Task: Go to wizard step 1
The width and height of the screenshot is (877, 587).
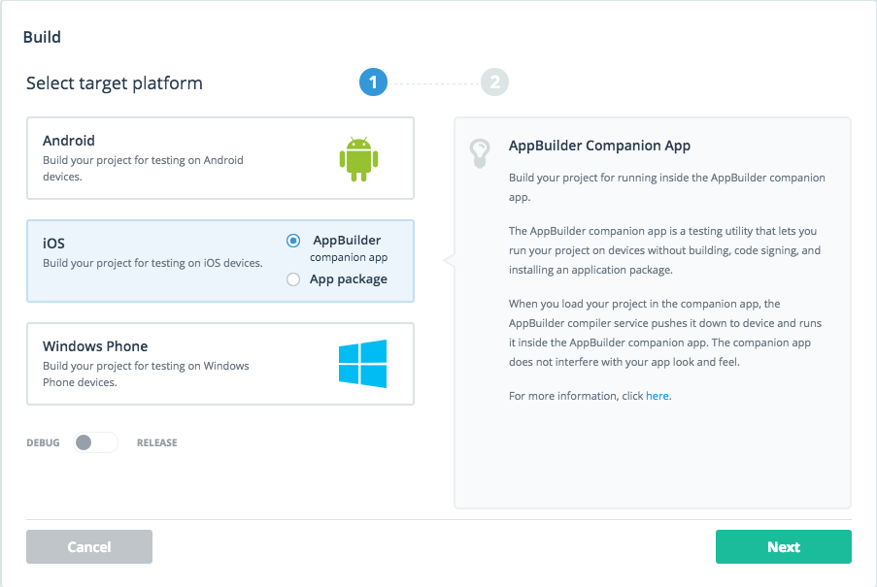Action: (373, 82)
